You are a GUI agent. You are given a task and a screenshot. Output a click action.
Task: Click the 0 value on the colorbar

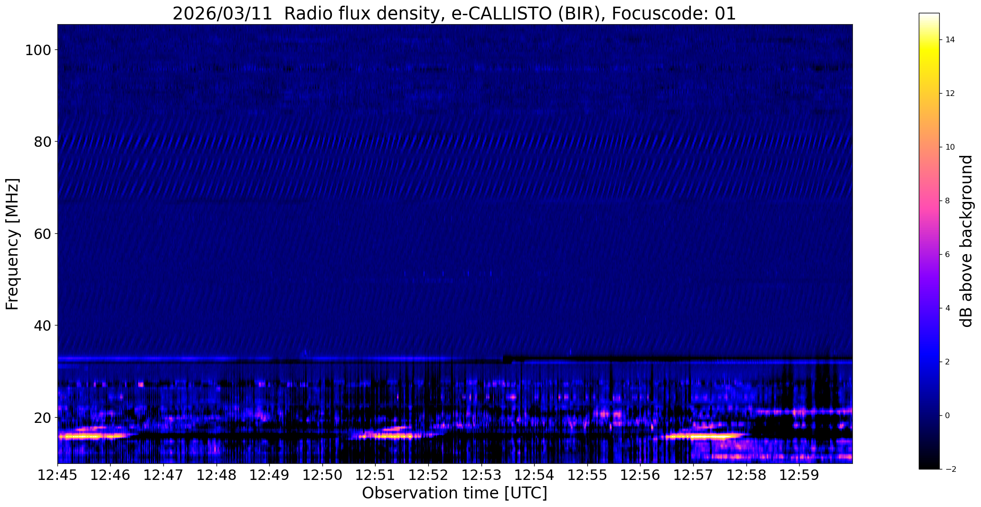[x=948, y=416]
